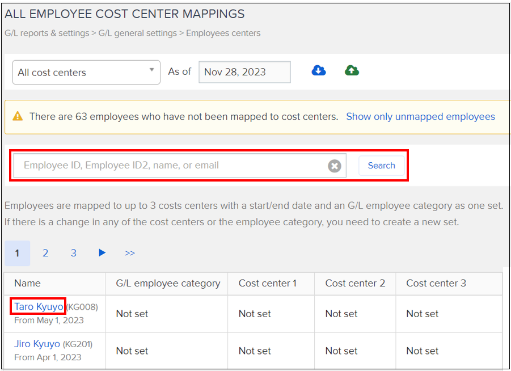
Task: Click the caret on the cost centers selector
Action: [151, 71]
